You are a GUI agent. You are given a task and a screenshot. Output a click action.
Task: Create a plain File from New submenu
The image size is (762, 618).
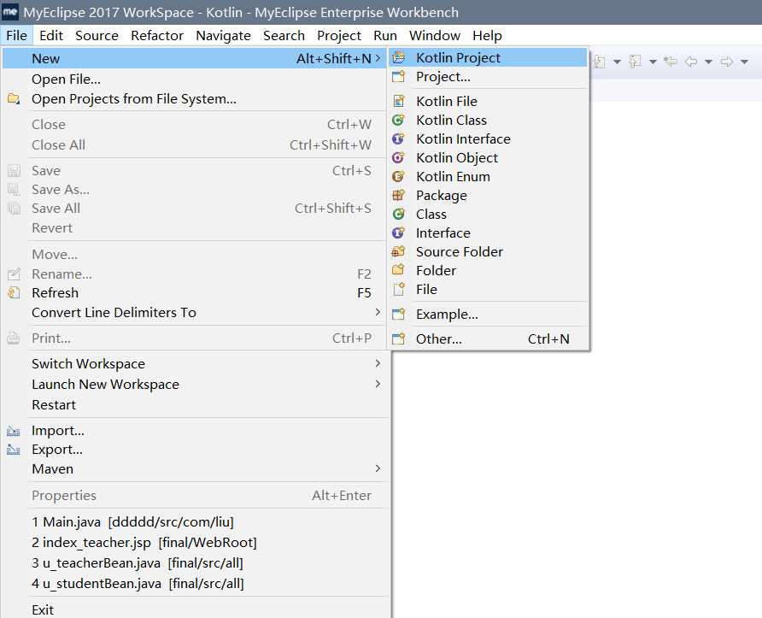click(488, 290)
